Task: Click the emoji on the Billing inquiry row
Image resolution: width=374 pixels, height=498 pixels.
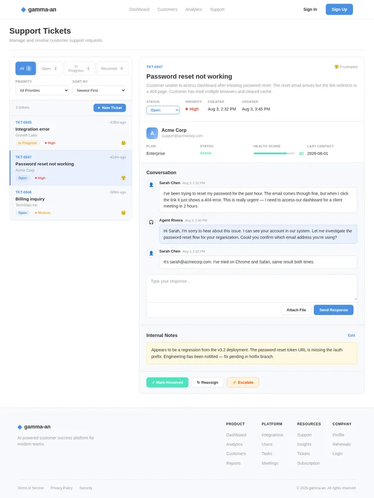Action: click(123, 213)
